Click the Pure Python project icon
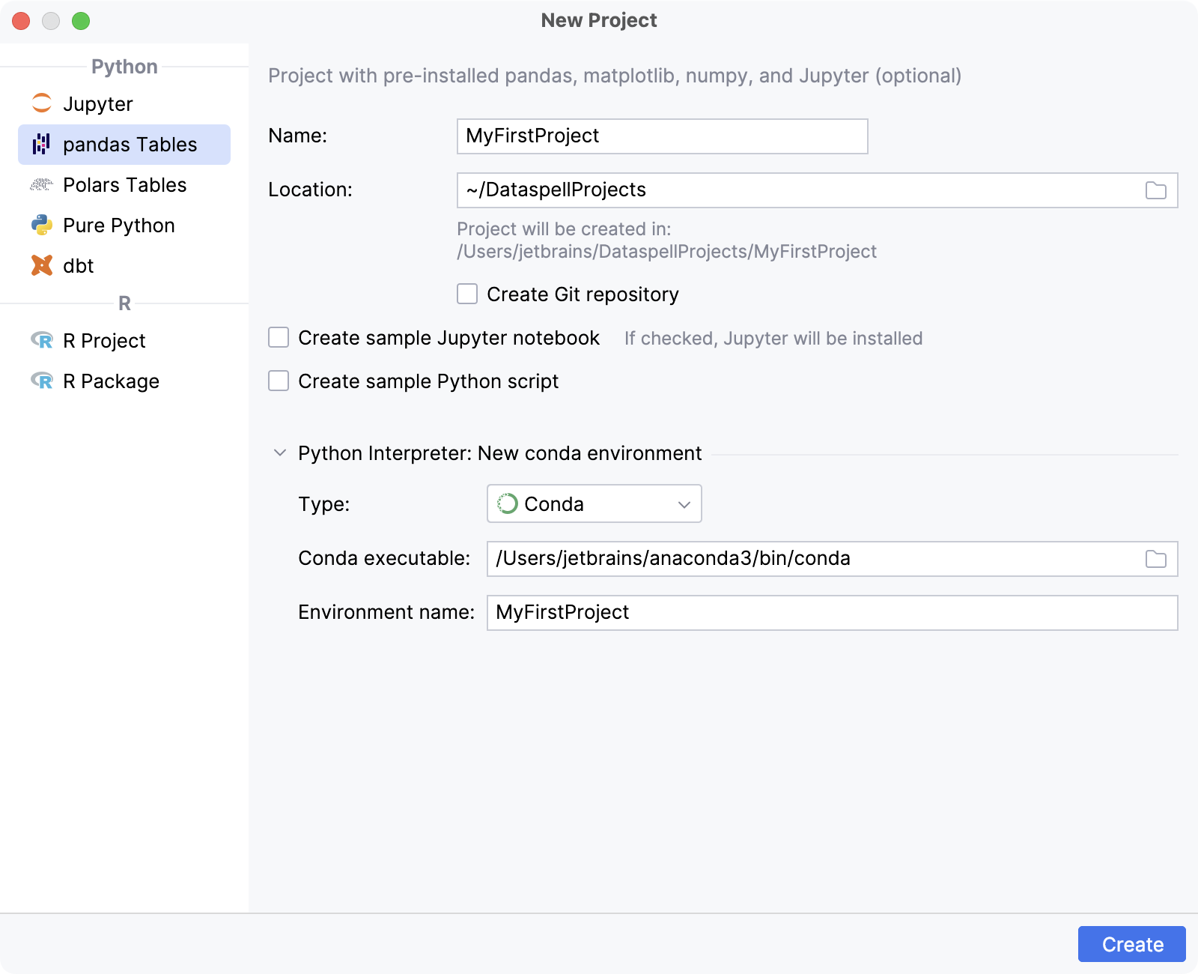The height and width of the screenshot is (974, 1198). [x=42, y=225]
